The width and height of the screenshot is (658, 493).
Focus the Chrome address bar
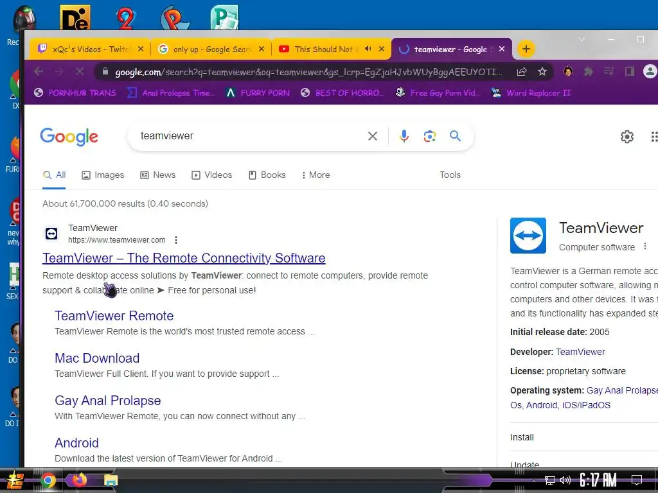click(x=308, y=72)
